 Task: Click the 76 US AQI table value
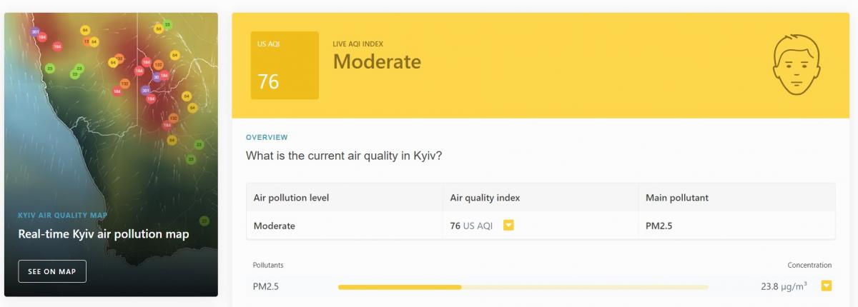[x=471, y=226]
